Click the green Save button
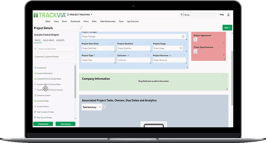The width and height of the screenshot is (266, 143). point(227,28)
